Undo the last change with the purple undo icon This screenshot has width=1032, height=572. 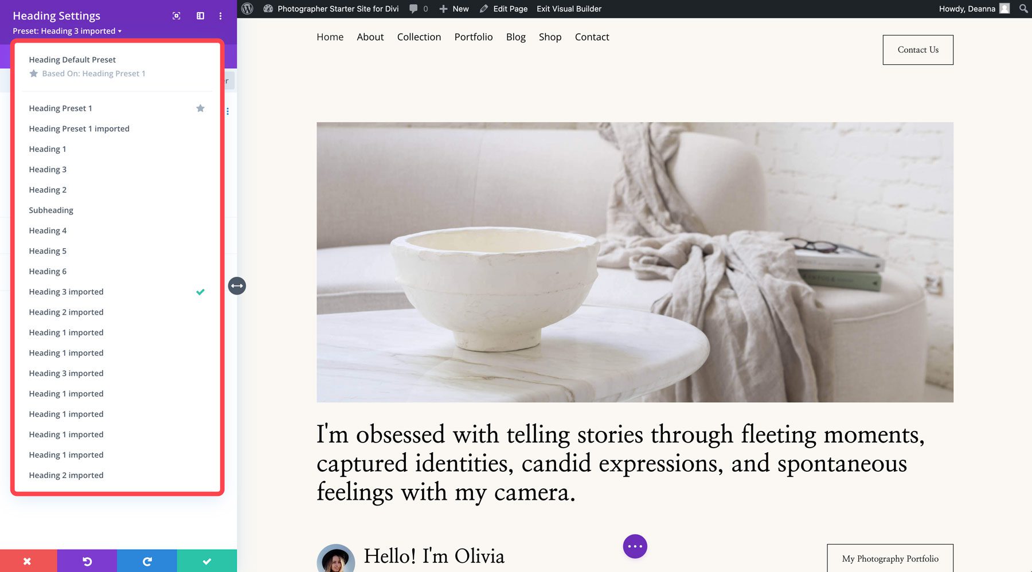87,561
